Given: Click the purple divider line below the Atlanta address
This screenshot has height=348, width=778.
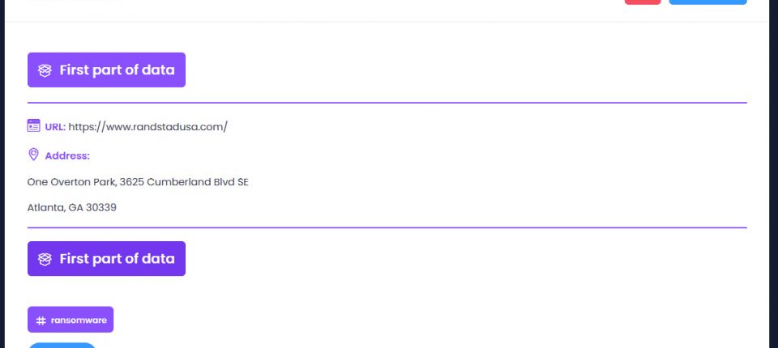Looking at the screenshot, I should click(387, 227).
